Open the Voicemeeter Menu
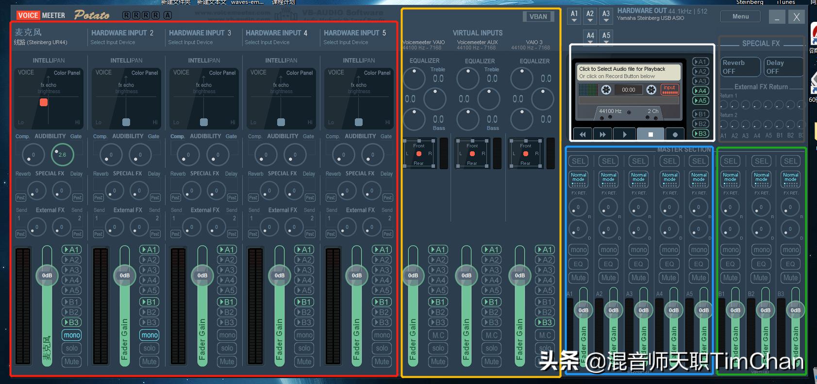This screenshot has width=817, height=384. click(740, 16)
